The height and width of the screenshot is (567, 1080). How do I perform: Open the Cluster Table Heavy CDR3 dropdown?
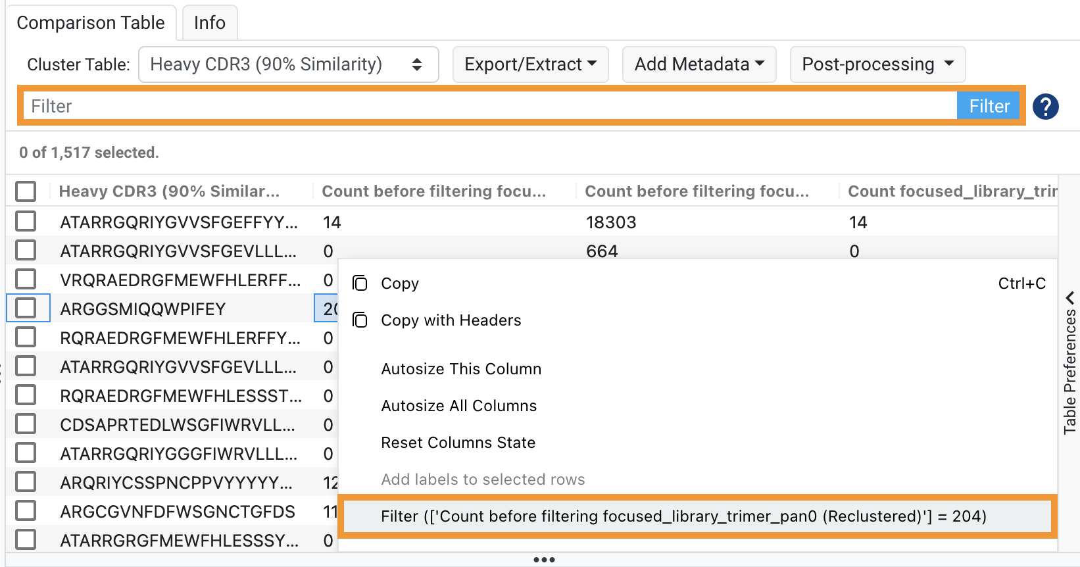pos(288,64)
